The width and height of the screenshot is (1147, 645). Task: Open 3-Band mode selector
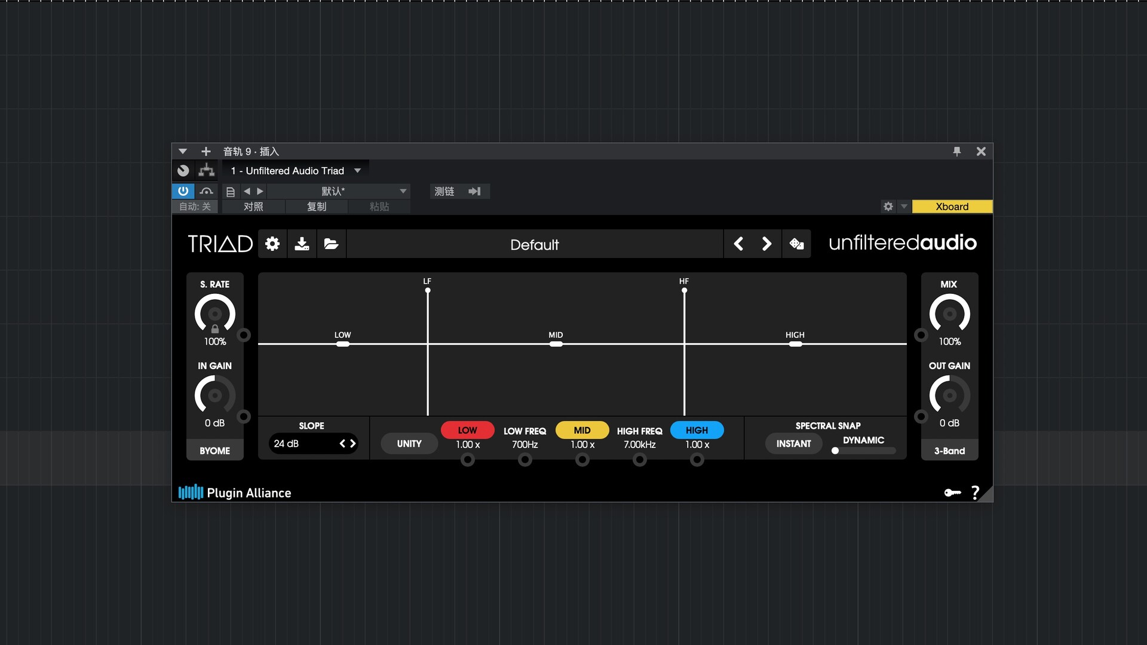click(949, 451)
